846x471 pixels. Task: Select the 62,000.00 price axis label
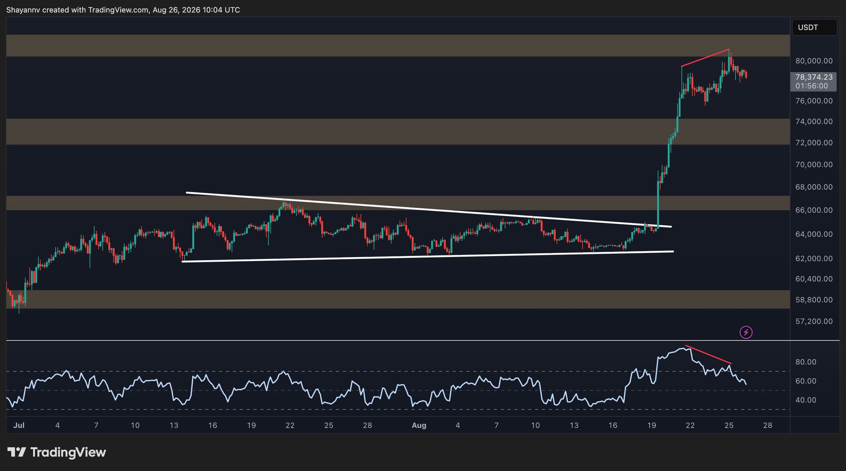(x=814, y=258)
